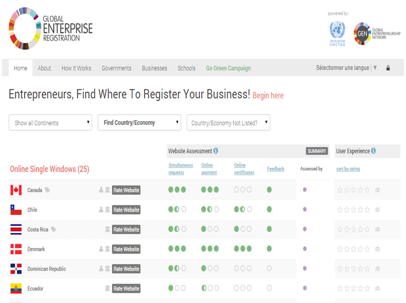Open the Go Green Campaign page
The height and width of the screenshot is (303, 406).
tap(228, 68)
